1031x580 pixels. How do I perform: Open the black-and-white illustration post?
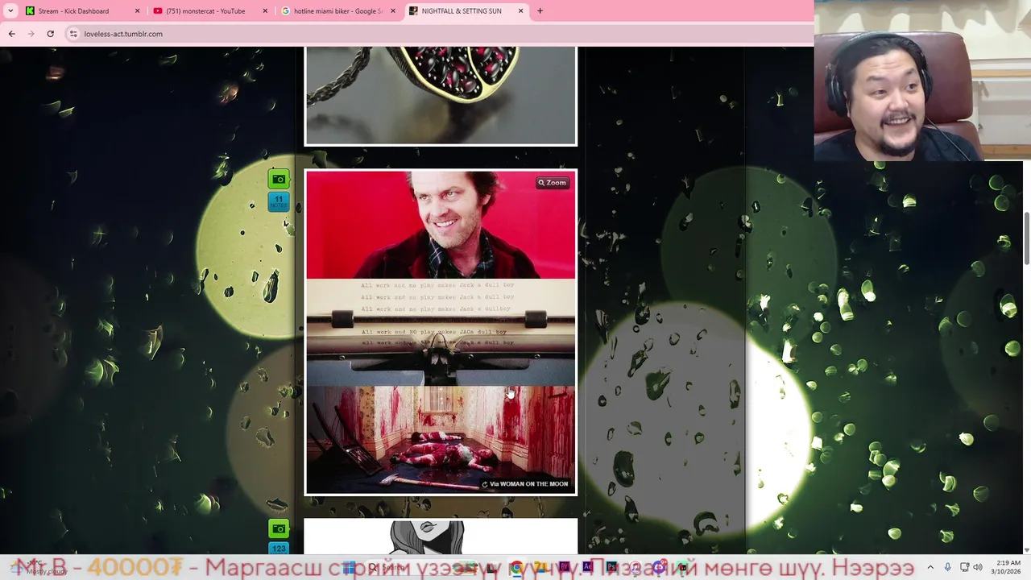pyautogui.click(x=441, y=537)
